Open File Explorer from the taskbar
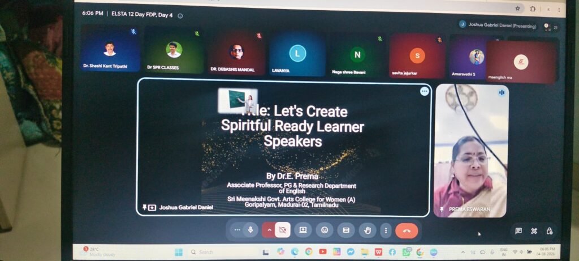 point(365,252)
